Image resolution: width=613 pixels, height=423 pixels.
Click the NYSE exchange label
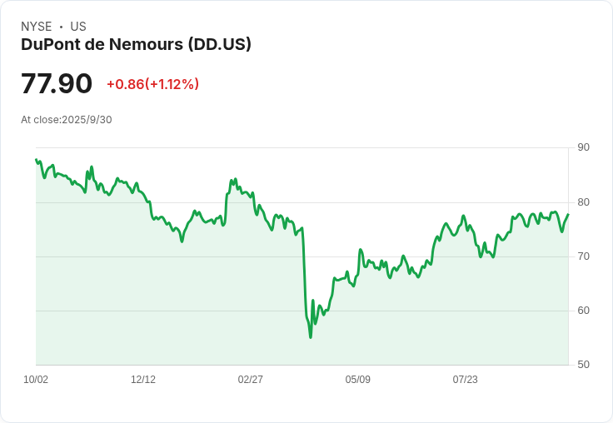point(37,27)
